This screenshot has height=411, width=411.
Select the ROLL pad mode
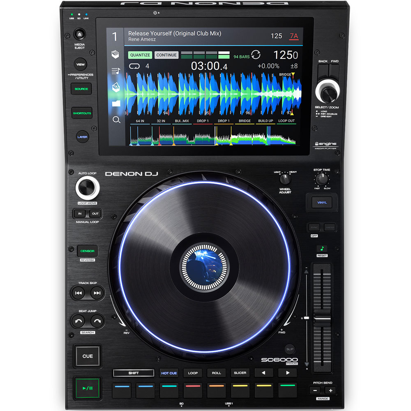217,373
